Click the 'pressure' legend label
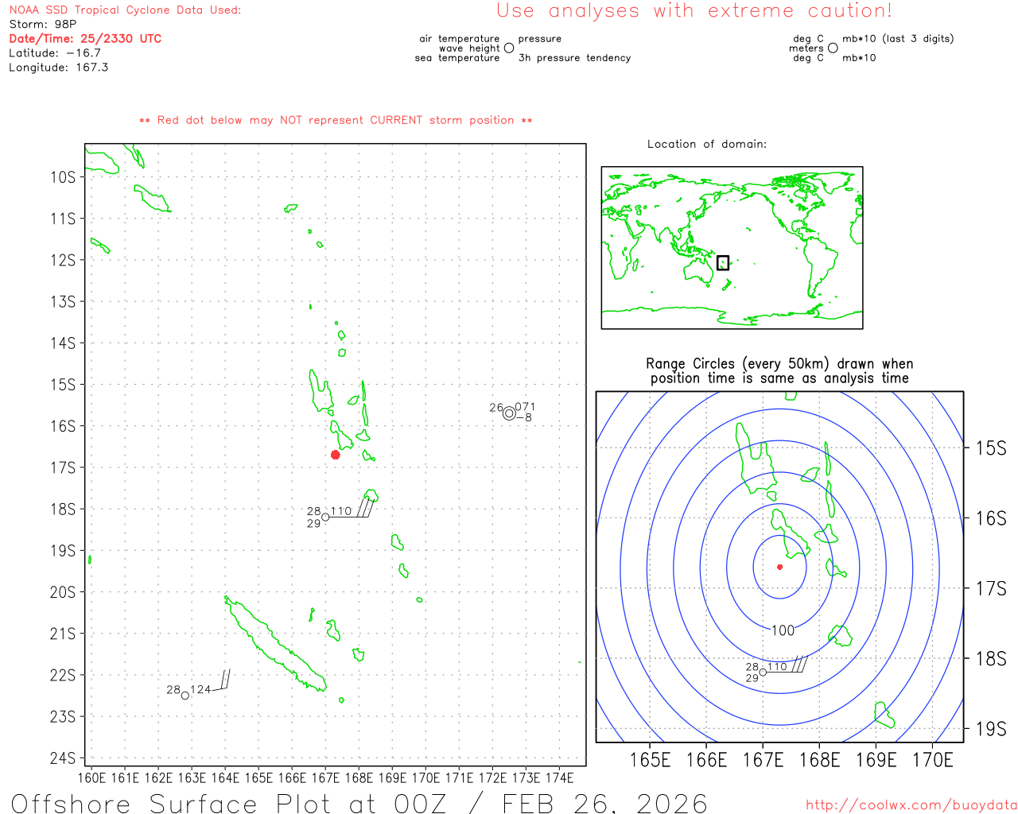 click(540, 39)
